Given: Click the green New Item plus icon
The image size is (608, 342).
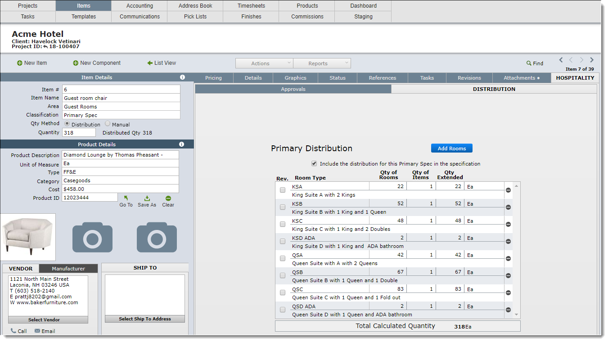Looking at the screenshot, I should (20, 63).
